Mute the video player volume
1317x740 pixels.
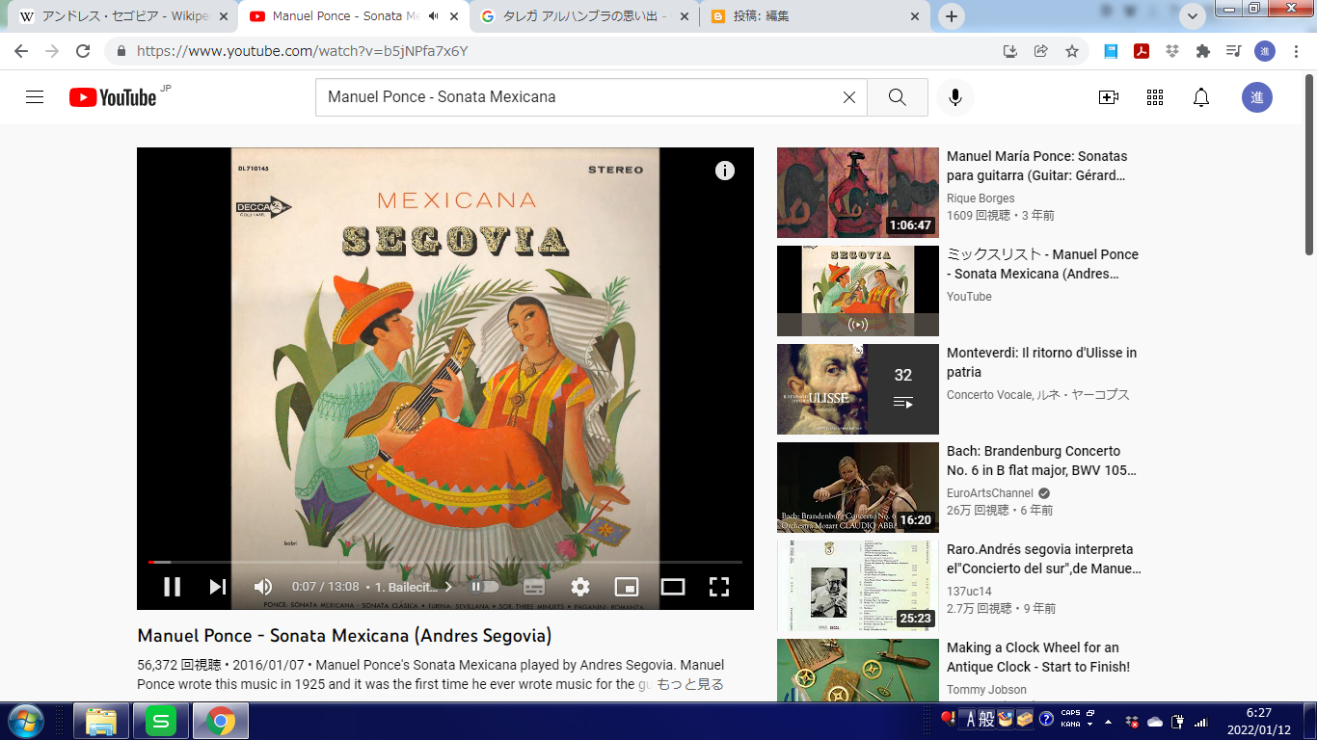263,586
